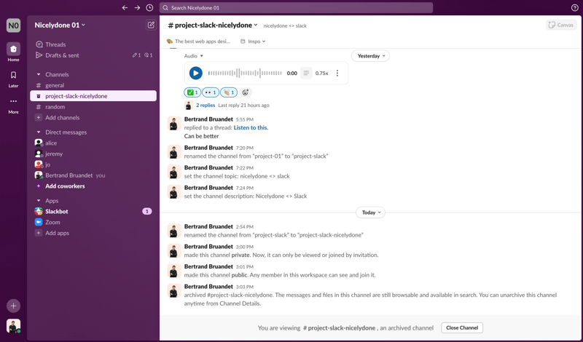The image size is (583, 342).
Task: Collapse the Apps section
Action: tap(39, 201)
